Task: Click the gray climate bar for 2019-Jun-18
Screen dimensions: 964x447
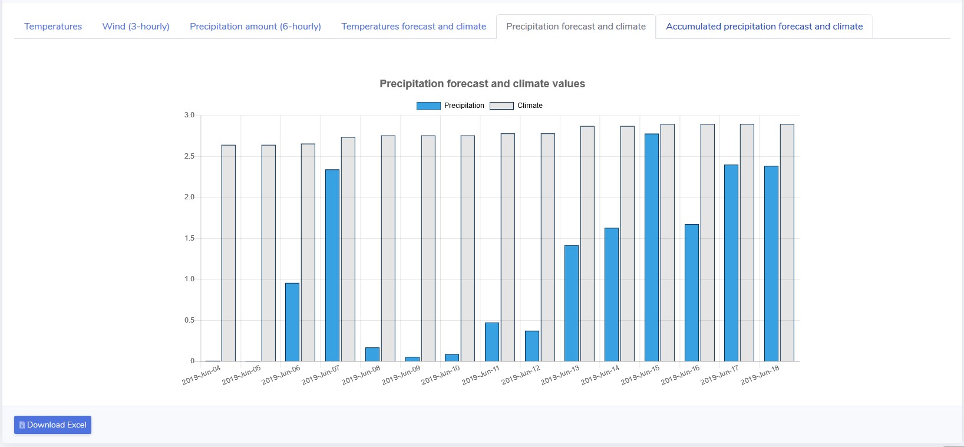Action: tap(787, 243)
